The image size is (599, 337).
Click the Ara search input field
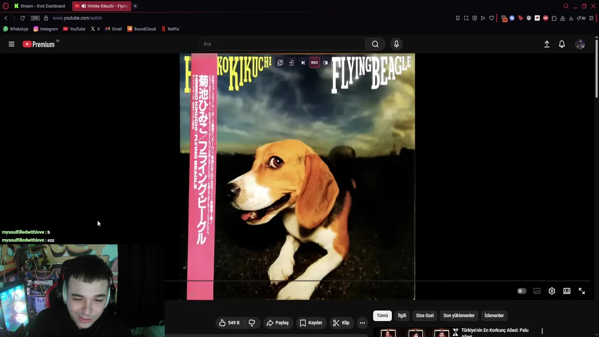tap(282, 44)
